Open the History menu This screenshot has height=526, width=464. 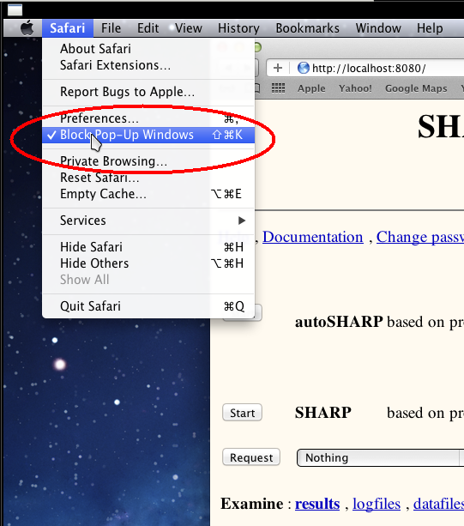(238, 28)
